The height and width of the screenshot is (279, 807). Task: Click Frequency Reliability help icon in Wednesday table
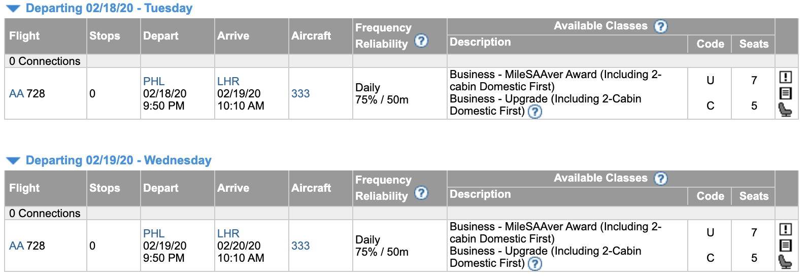point(421,193)
